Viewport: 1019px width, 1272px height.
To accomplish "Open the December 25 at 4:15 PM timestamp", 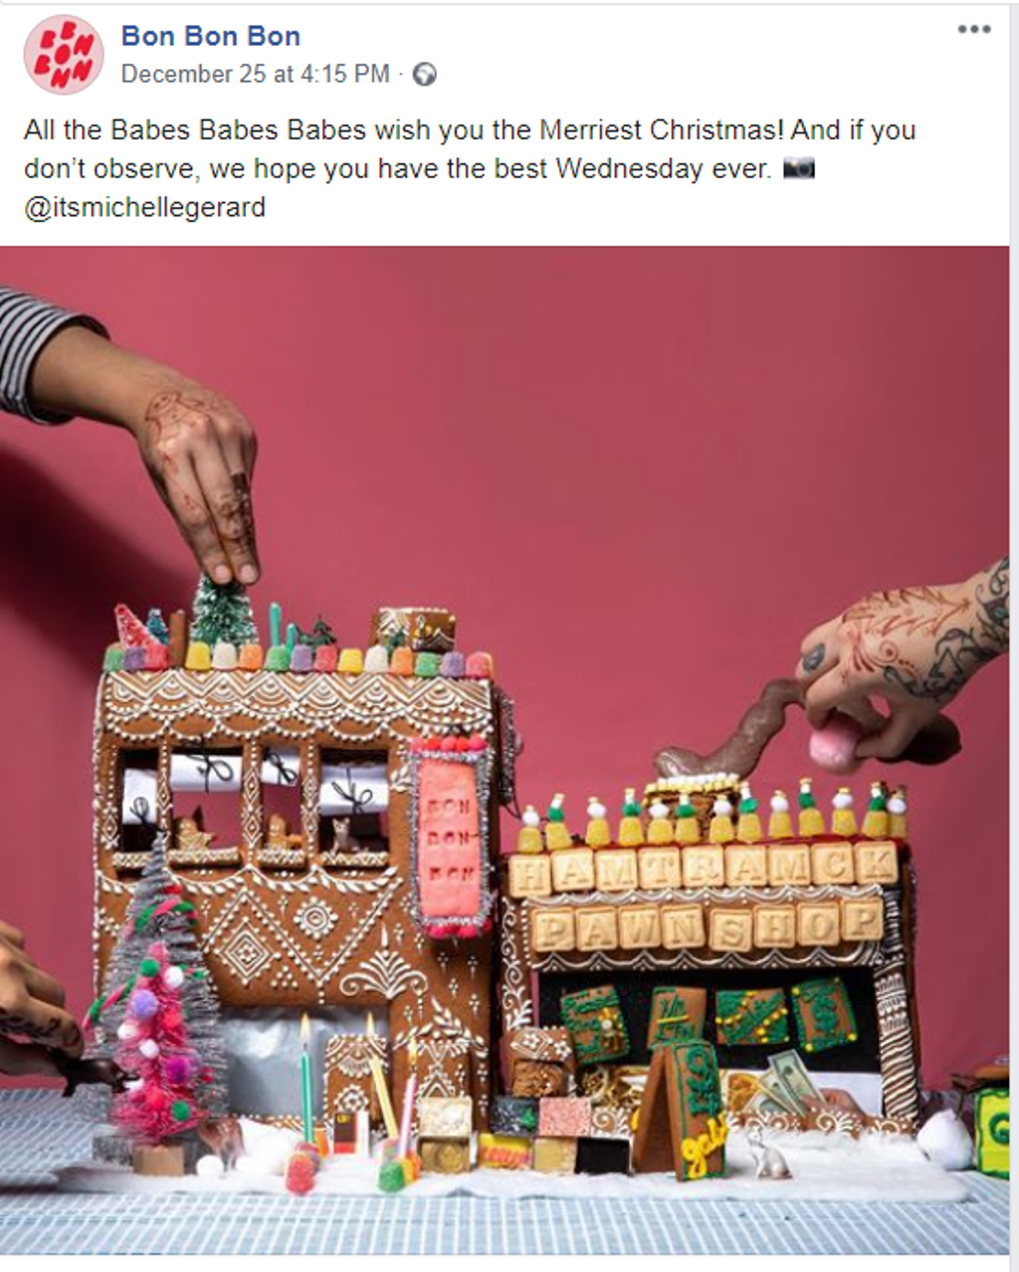I will click(x=256, y=75).
